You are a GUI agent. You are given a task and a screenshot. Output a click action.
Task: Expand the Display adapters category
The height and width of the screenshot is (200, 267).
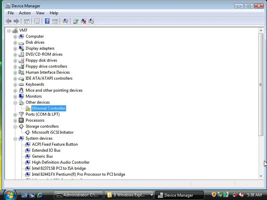tap(15, 49)
